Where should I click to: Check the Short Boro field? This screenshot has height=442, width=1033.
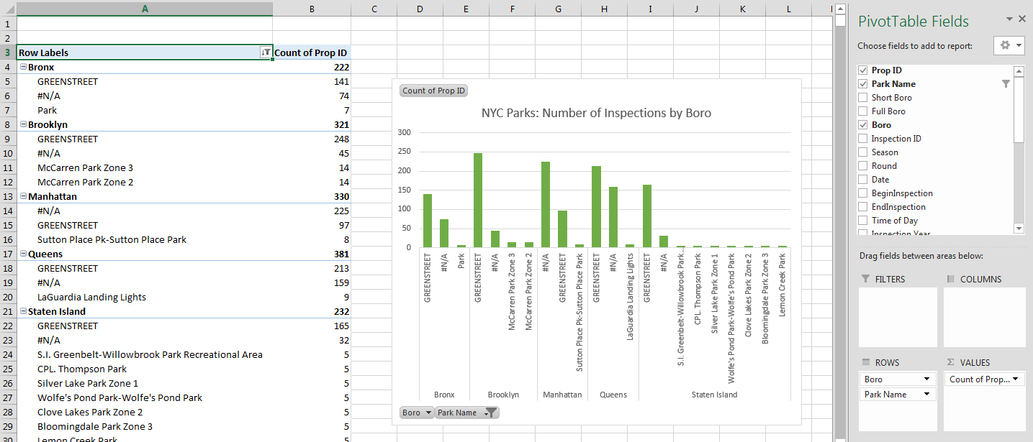coord(862,98)
